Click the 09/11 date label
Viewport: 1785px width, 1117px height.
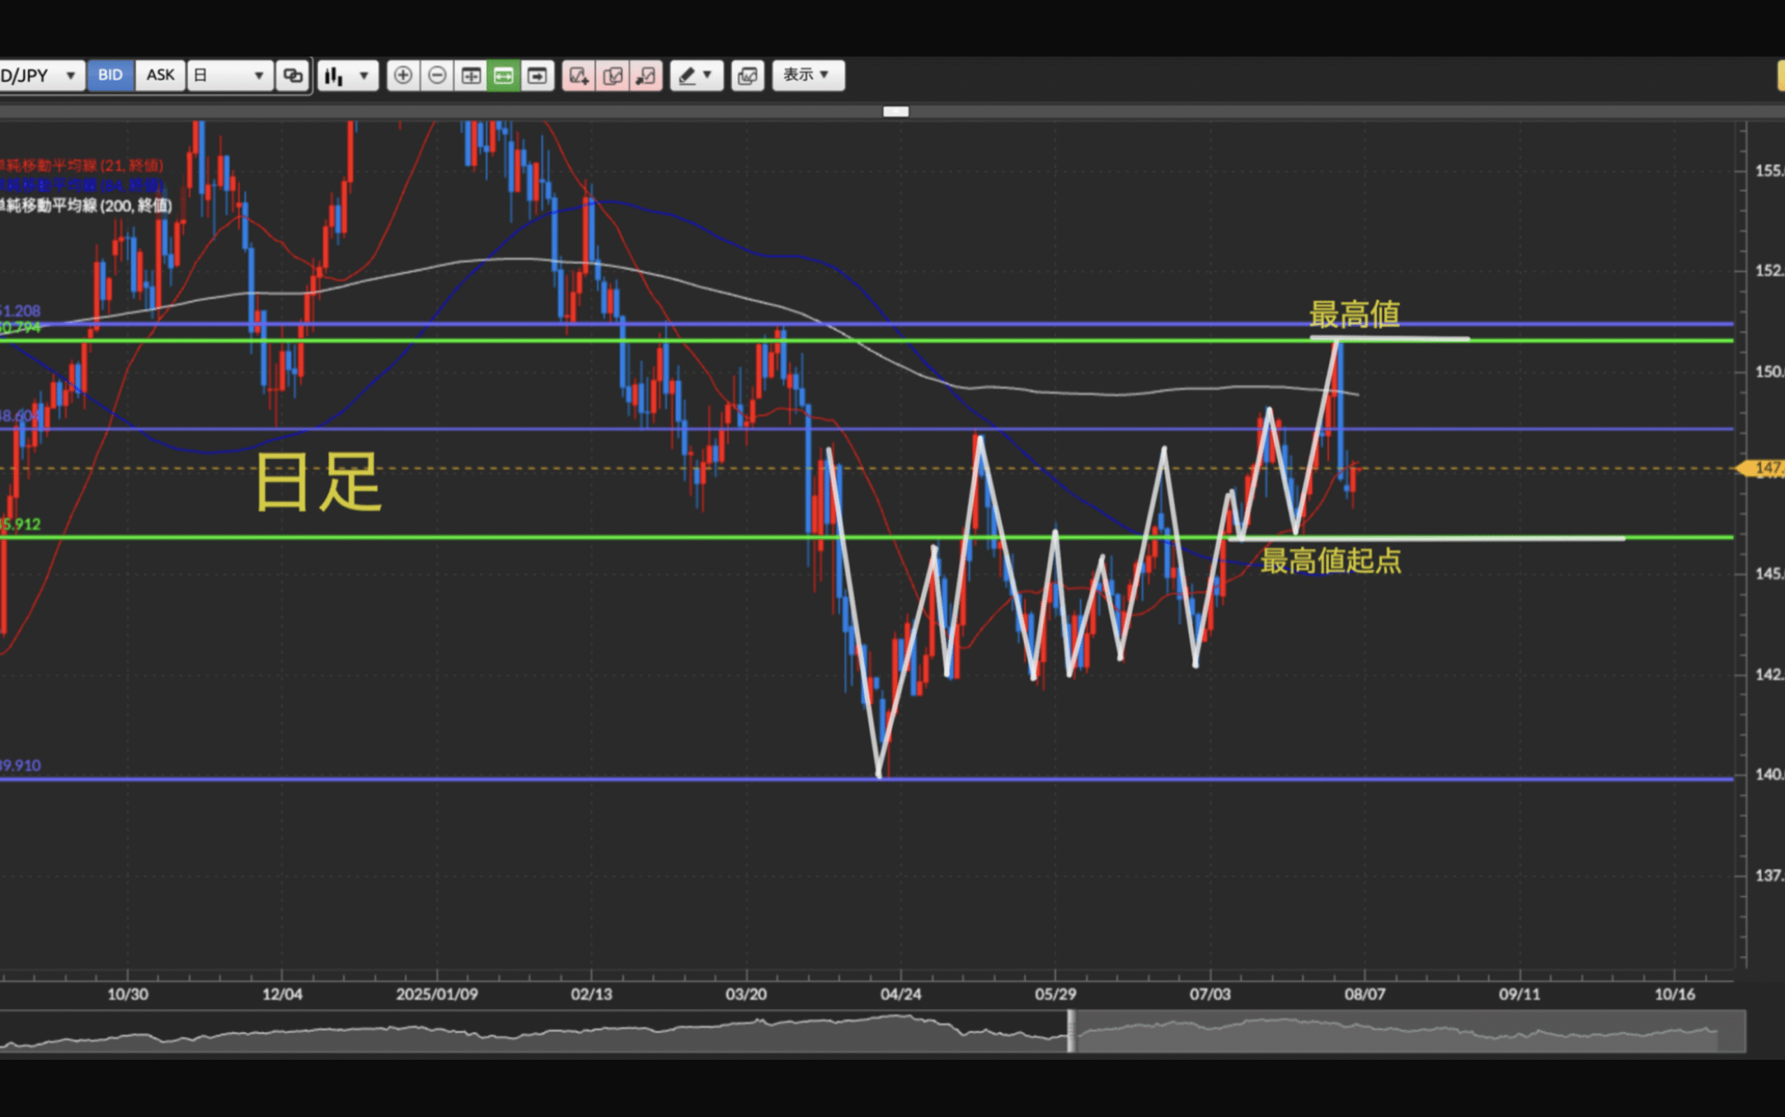coord(1520,994)
